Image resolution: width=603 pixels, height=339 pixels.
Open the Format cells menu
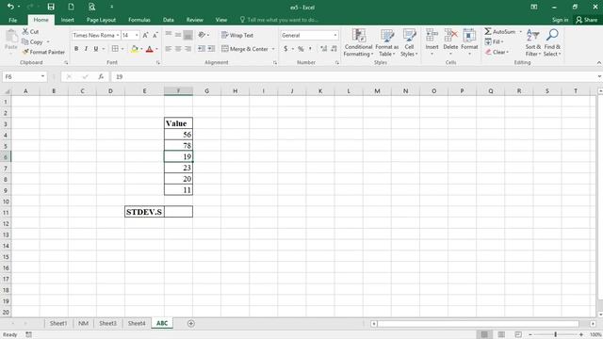[x=469, y=42]
